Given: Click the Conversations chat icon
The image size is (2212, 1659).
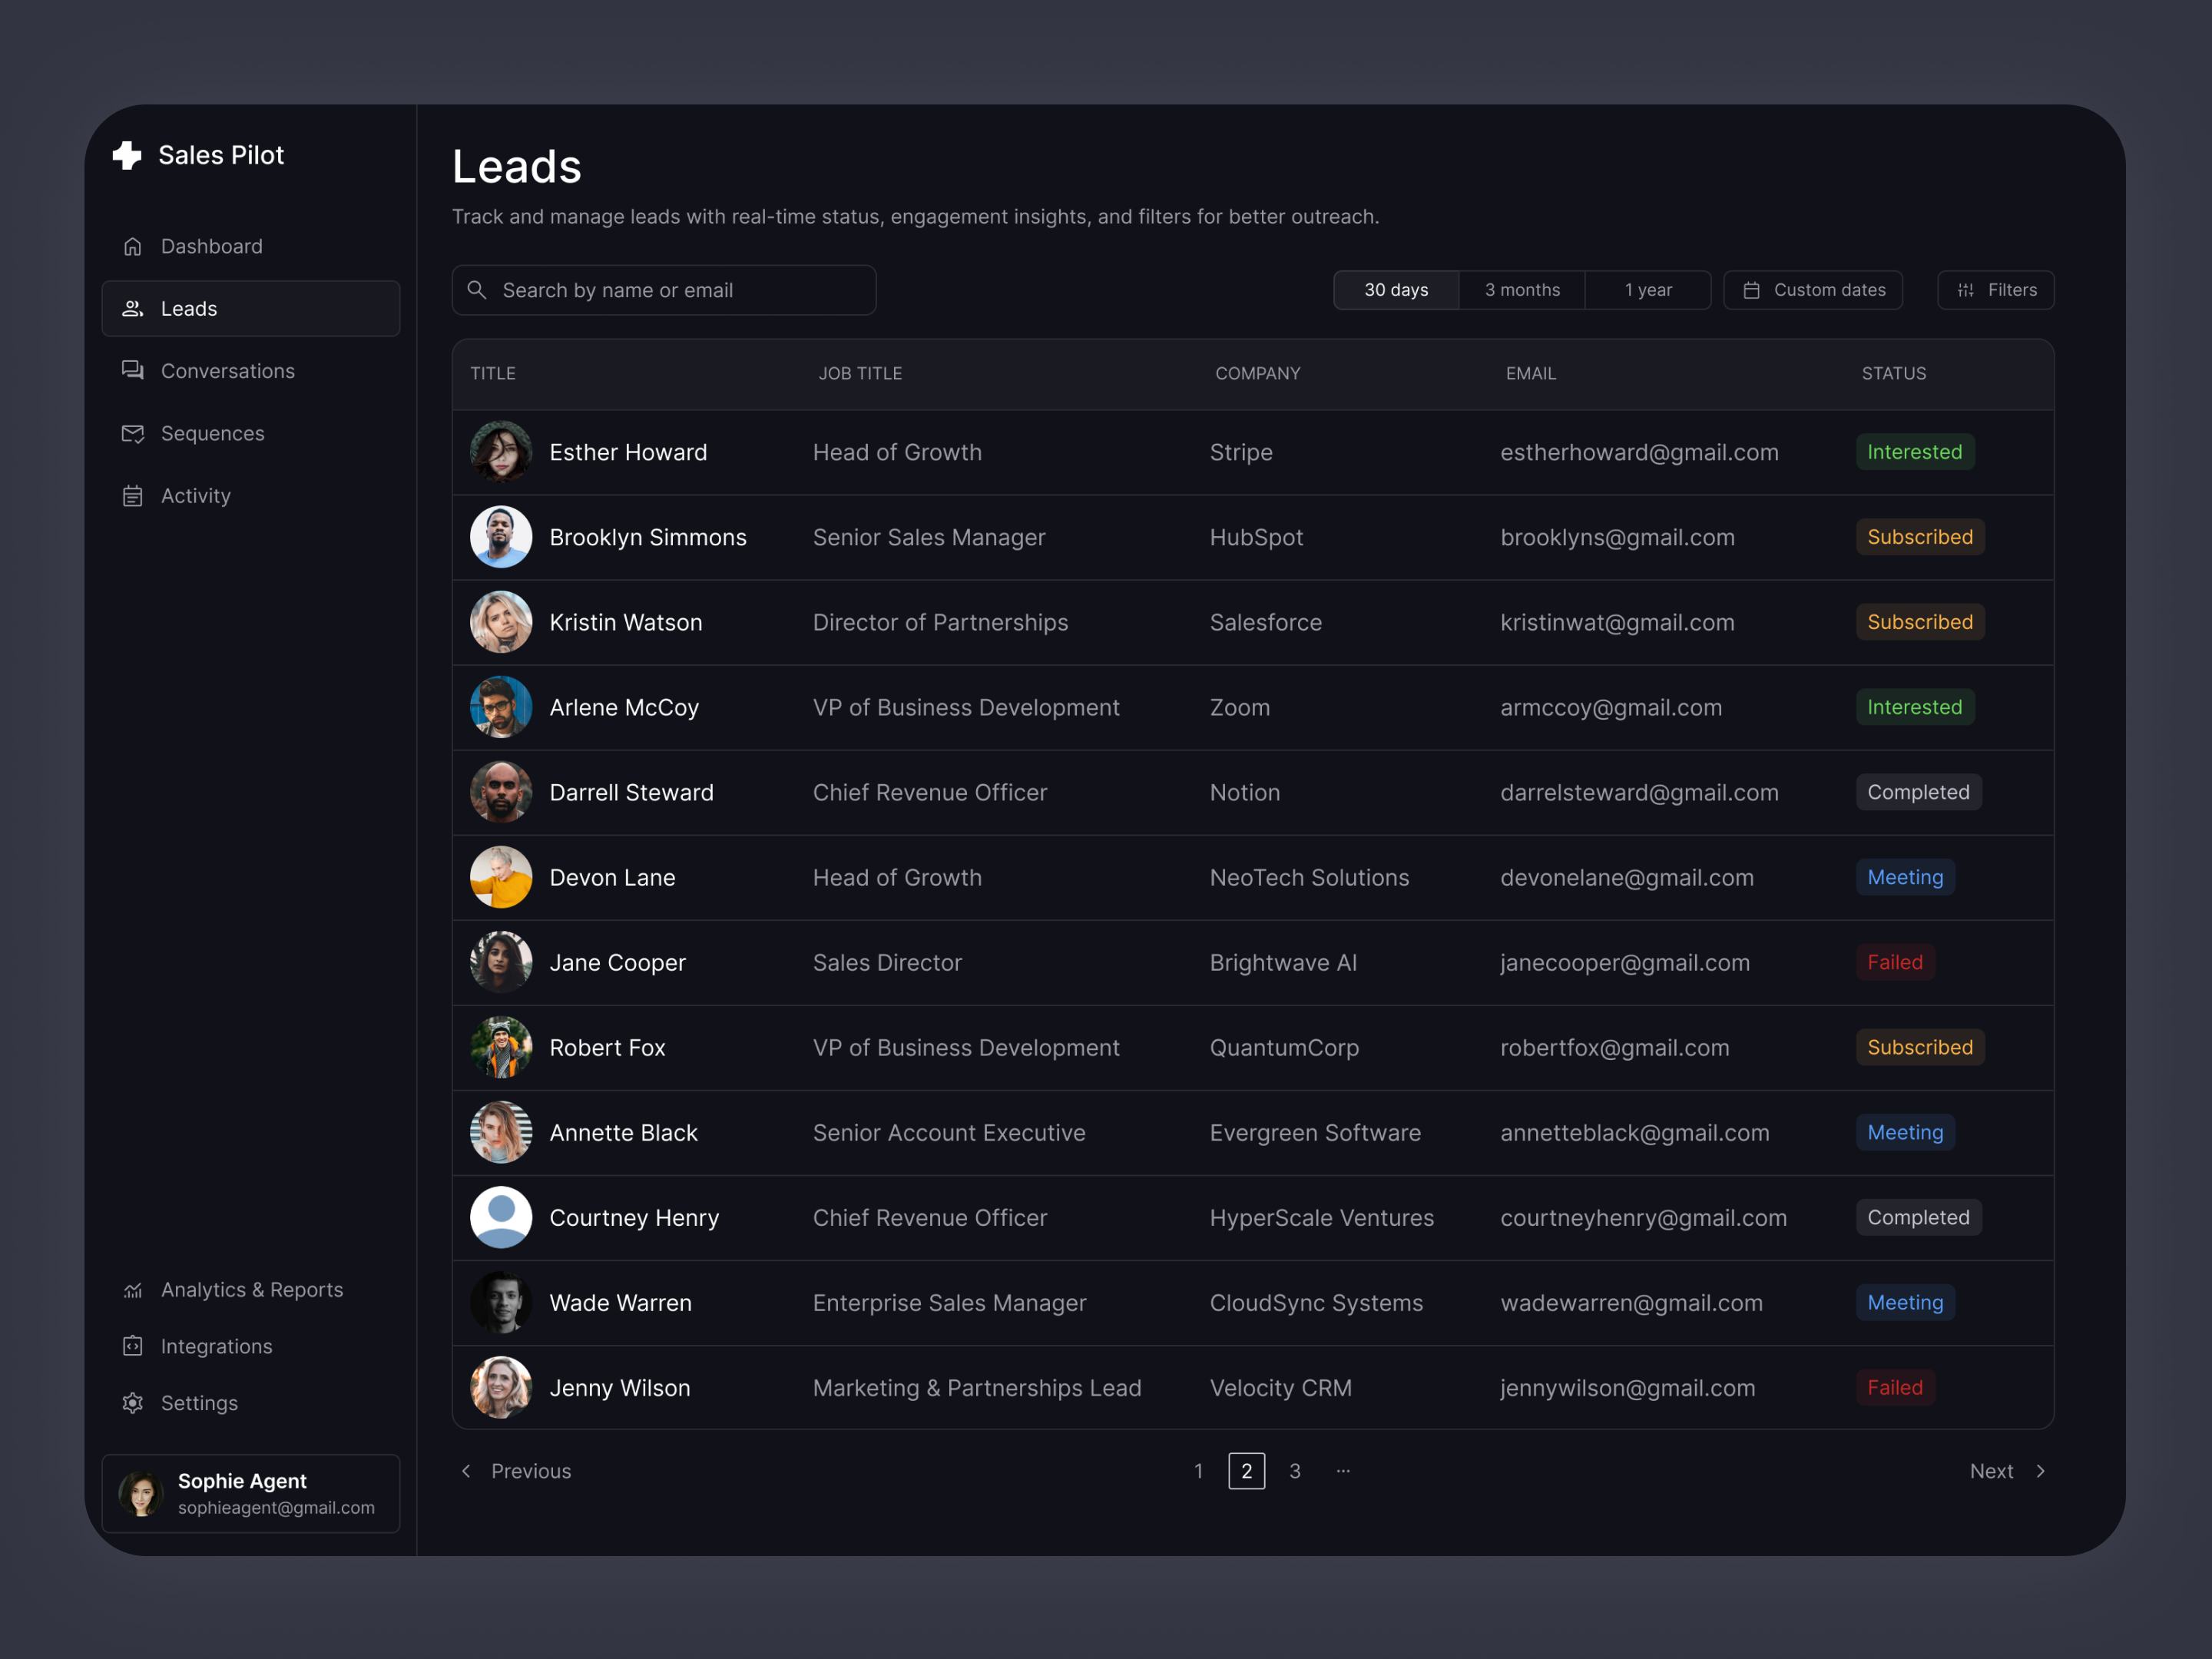Looking at the screenshot, I should point(133,371).
